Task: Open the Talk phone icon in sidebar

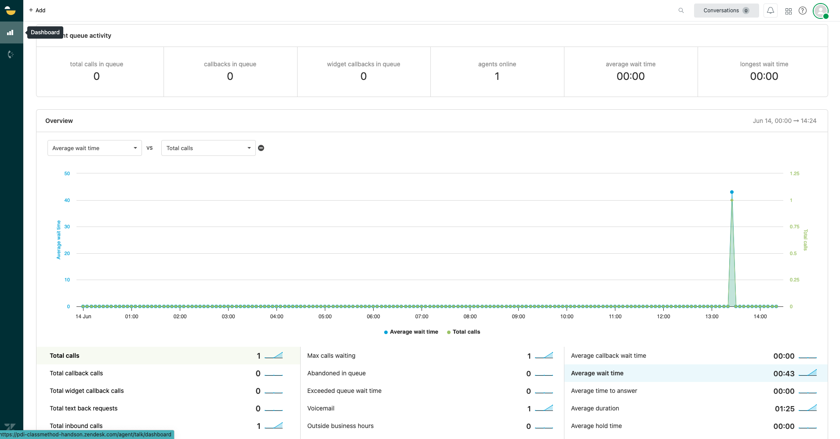Action: pyautogui.click(x=11, y=54)
